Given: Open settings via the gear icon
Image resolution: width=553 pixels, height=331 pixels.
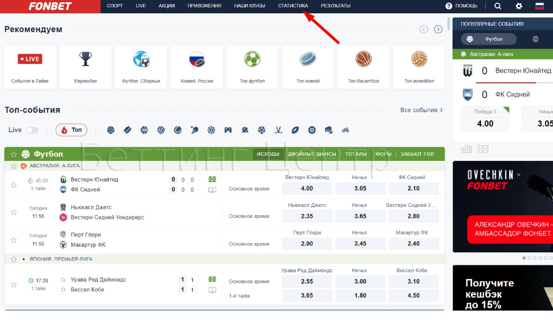Looking at the screenshot, I should (x=519, y=6).
